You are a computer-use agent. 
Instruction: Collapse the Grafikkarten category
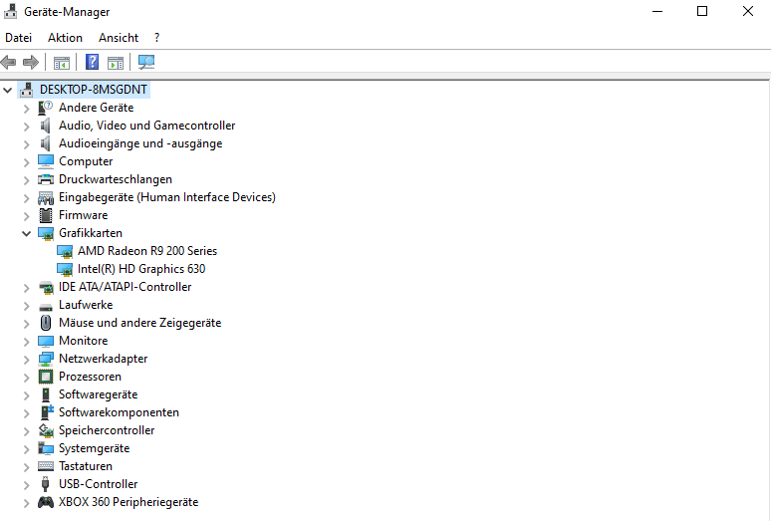(27, 233)
